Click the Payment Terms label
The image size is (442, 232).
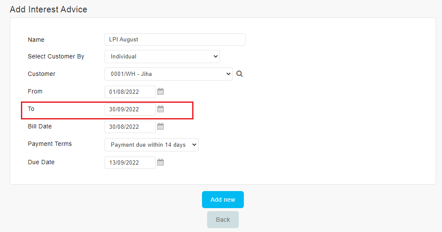pos(50,144)
